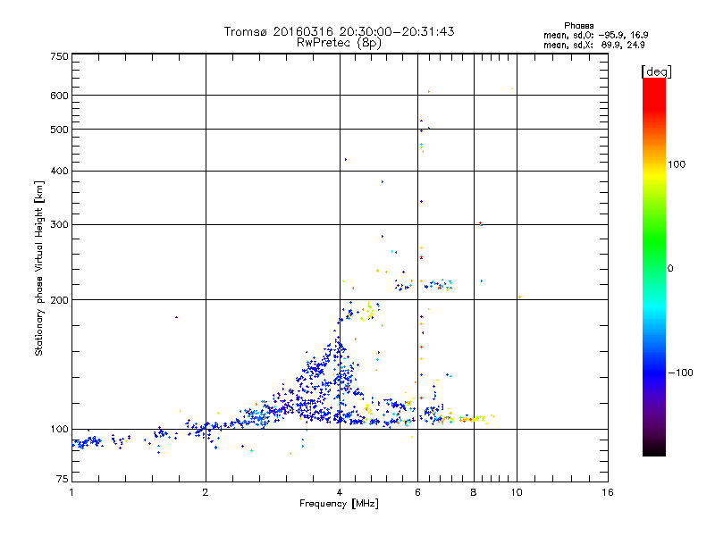The width and height of the screenshot is (715, 536).
Task: Click the '[deg]' colorbar label
Action: 656,71
